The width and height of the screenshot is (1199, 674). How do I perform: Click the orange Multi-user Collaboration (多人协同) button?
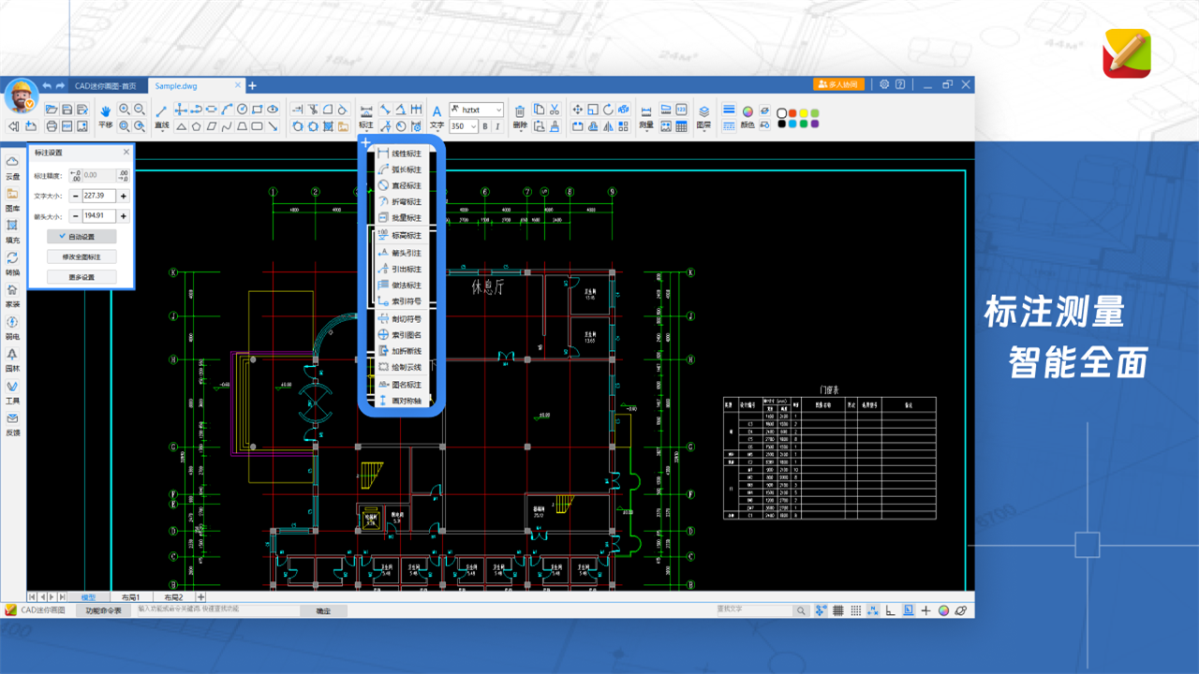coord(838,84)
